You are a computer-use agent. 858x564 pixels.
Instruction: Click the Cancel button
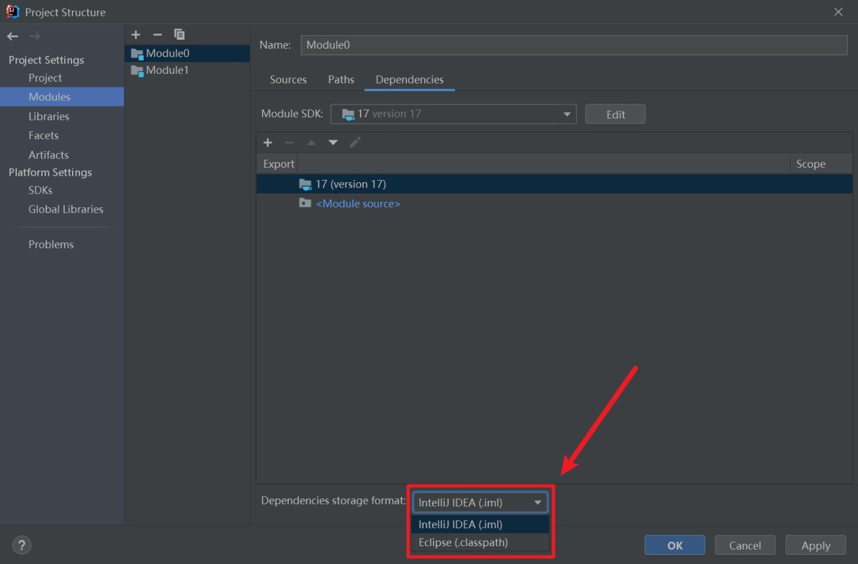click(745, 546)
